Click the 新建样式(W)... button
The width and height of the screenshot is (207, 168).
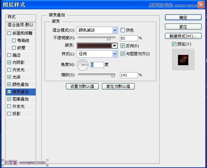(x=183, y=36)
